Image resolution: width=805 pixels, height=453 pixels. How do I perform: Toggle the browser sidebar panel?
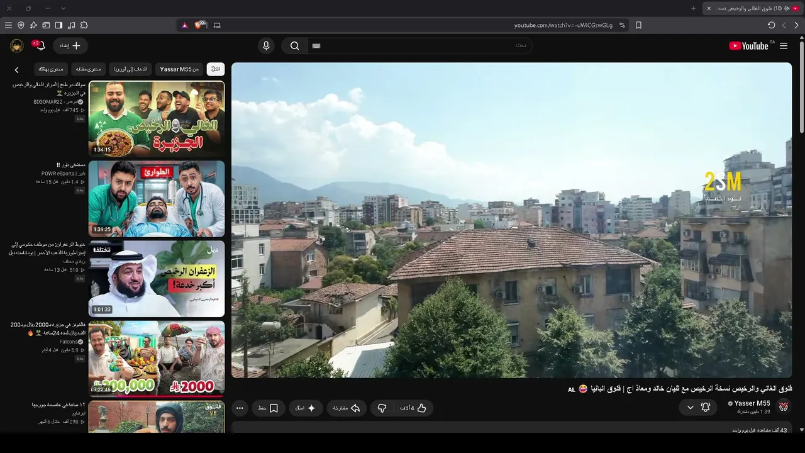point(58,25)
